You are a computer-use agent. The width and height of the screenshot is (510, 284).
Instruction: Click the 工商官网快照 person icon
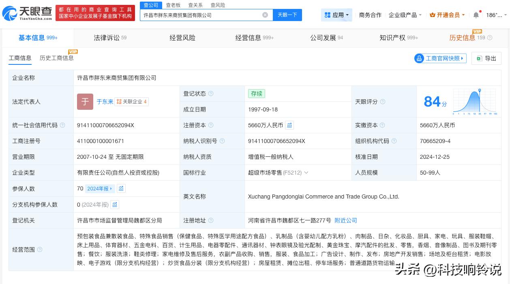click(419, 58)
